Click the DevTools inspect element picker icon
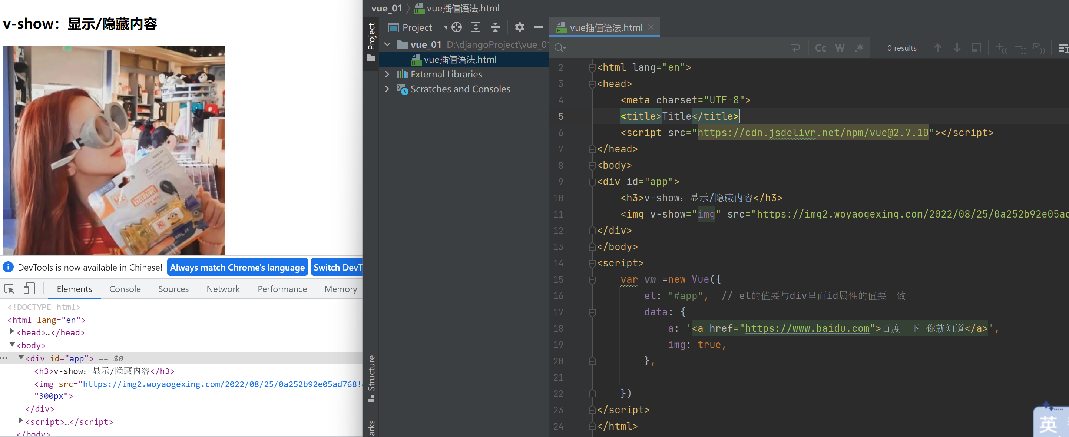1069x437 pixels. tap(9, 289)
